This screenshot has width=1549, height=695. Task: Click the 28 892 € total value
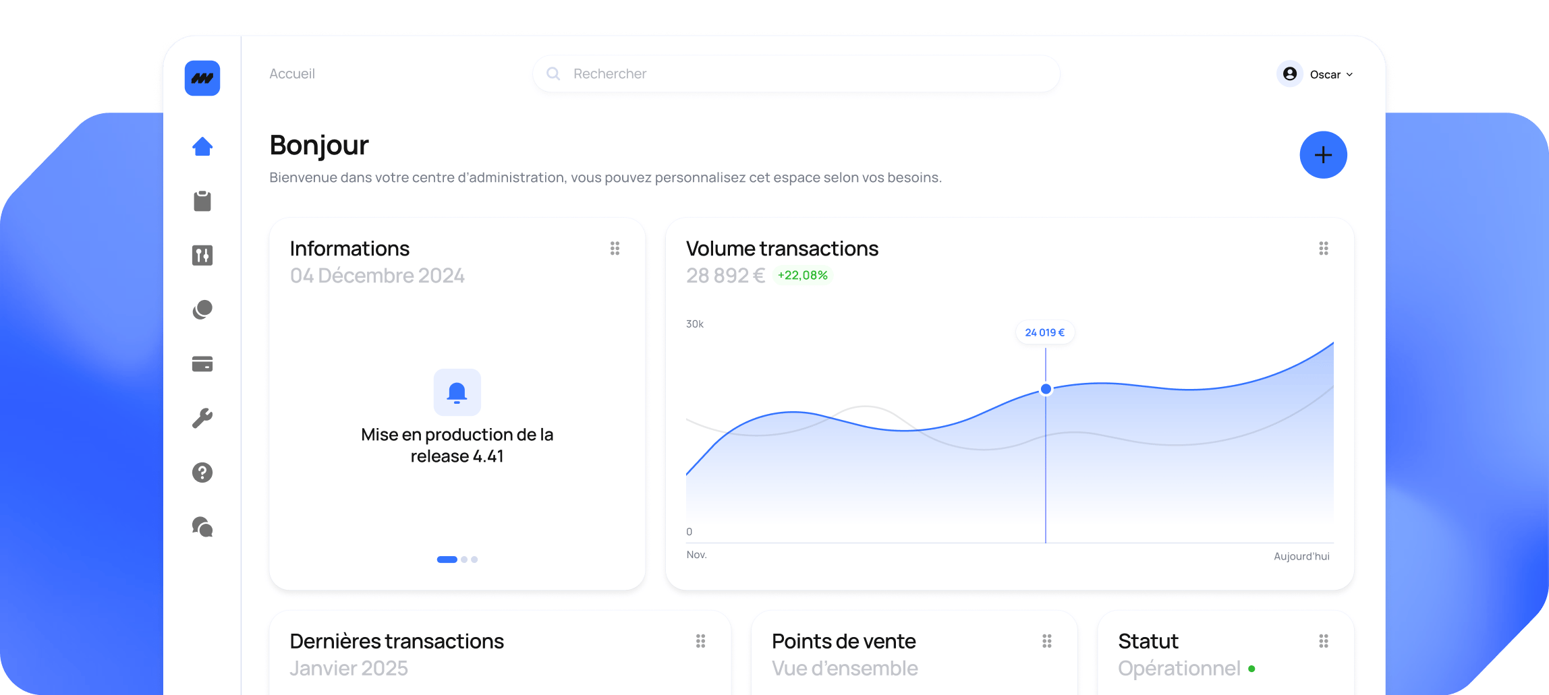coord(726,276)
